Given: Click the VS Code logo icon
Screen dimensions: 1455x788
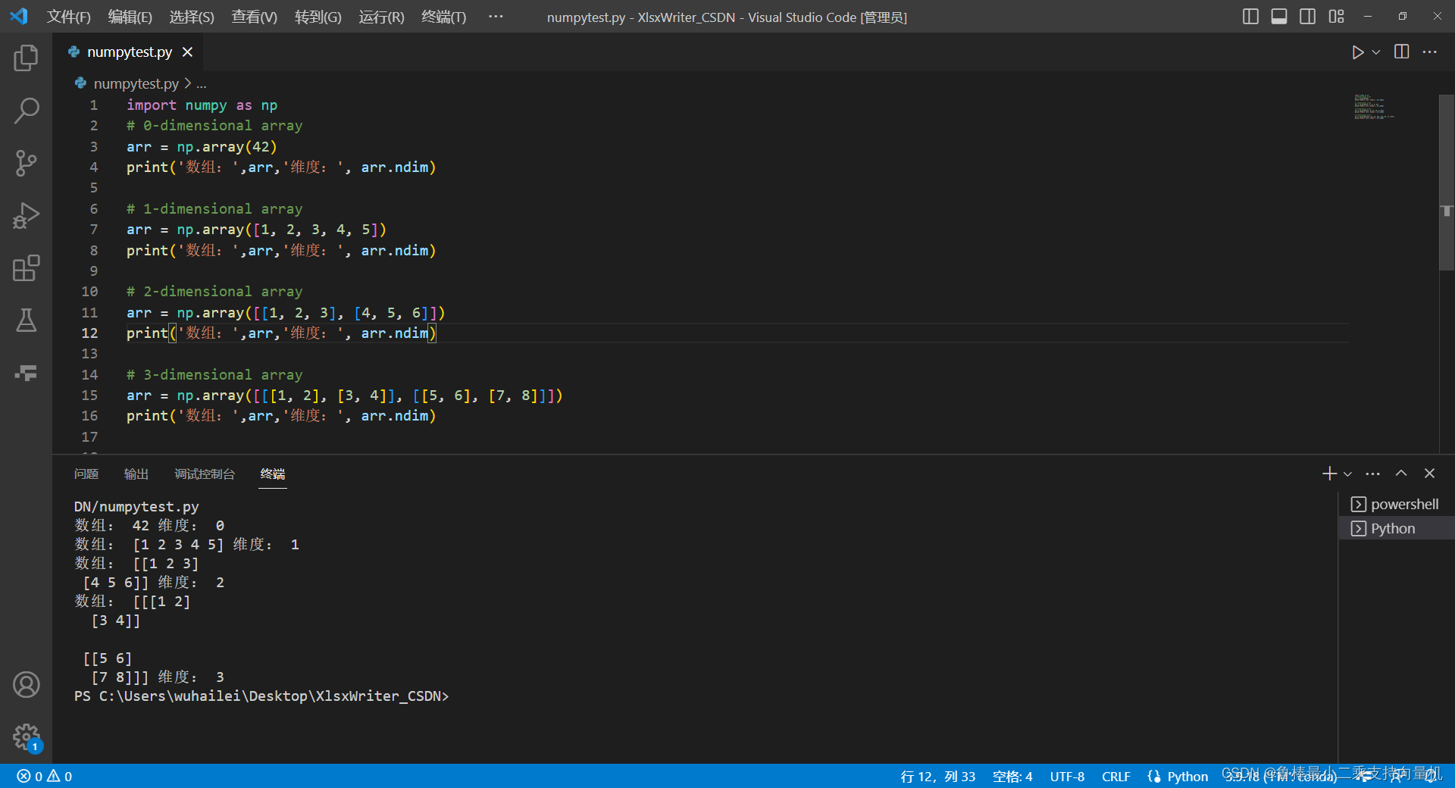Looking at the screenshot, I should (19, 16).
